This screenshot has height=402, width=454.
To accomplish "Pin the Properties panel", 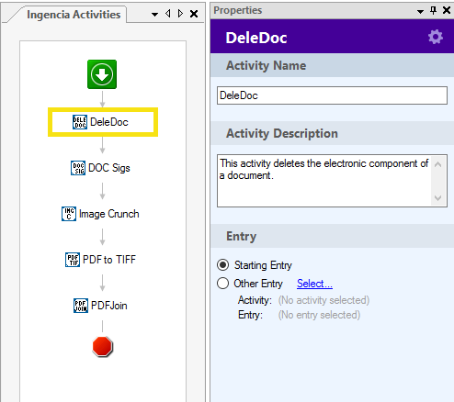I will (433, 11).
